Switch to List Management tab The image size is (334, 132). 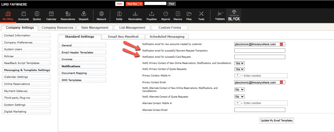[x=132, y=28]
